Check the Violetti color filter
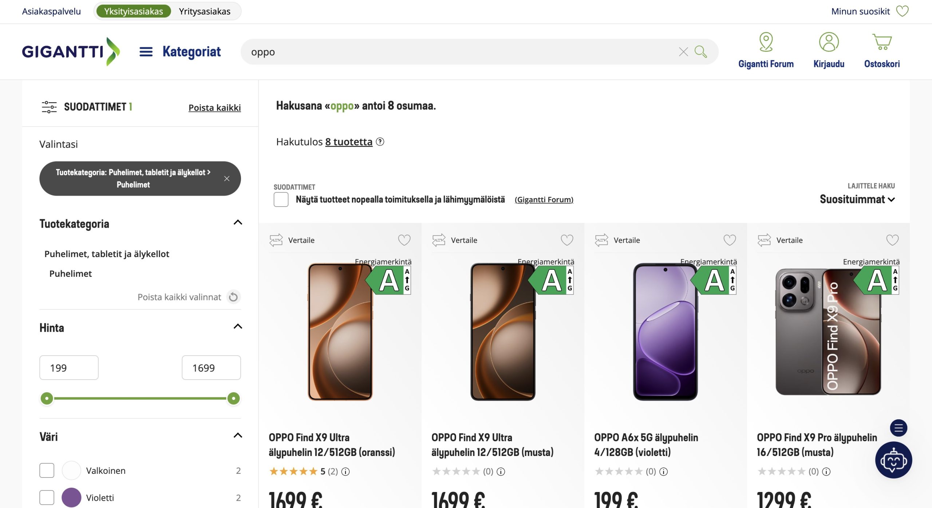932x508 pixels. [47, 497]
